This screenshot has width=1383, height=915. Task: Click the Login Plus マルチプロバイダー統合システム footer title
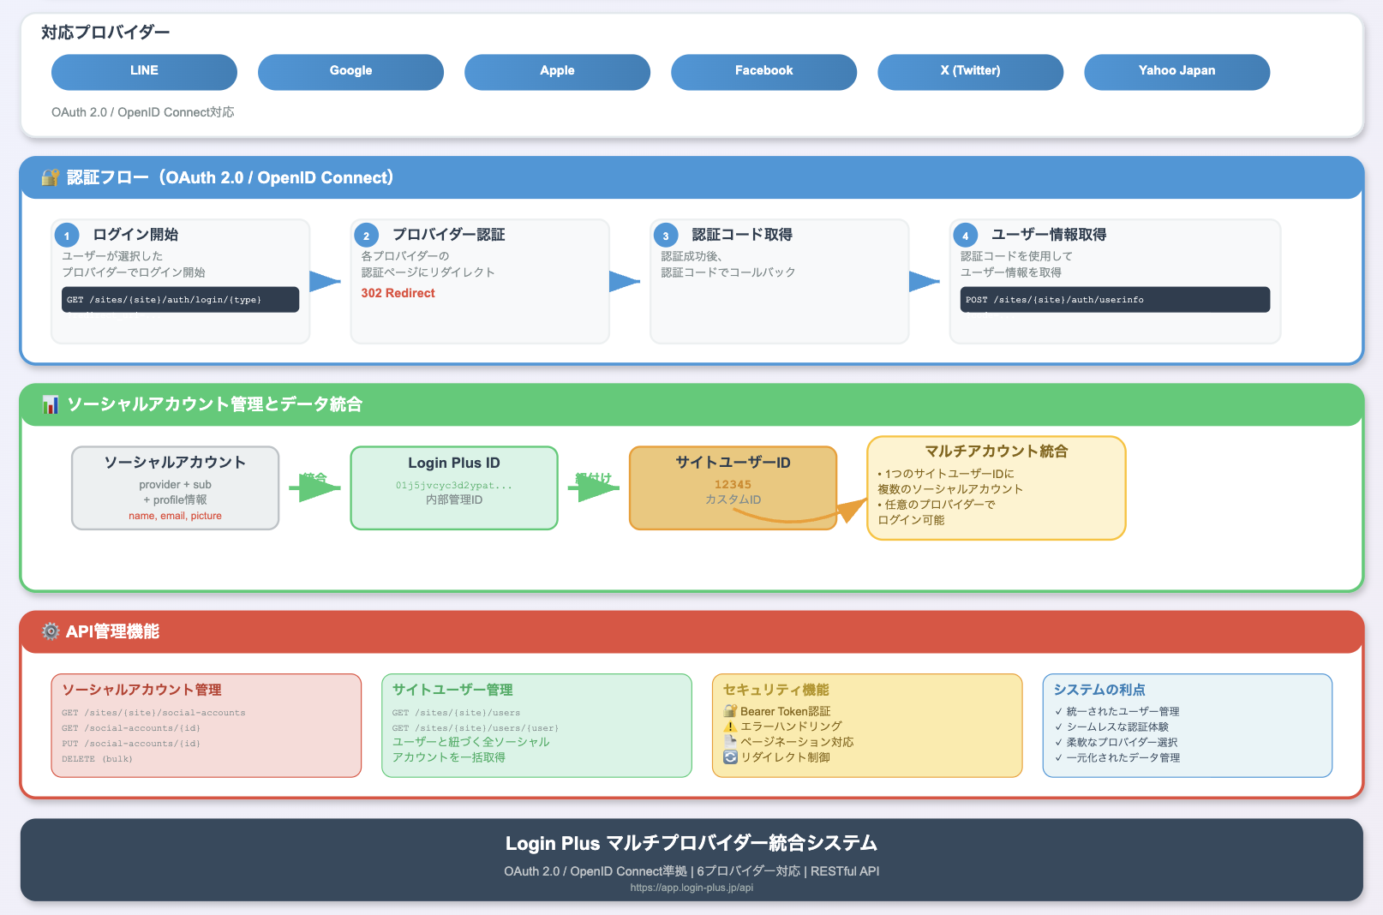691,843
